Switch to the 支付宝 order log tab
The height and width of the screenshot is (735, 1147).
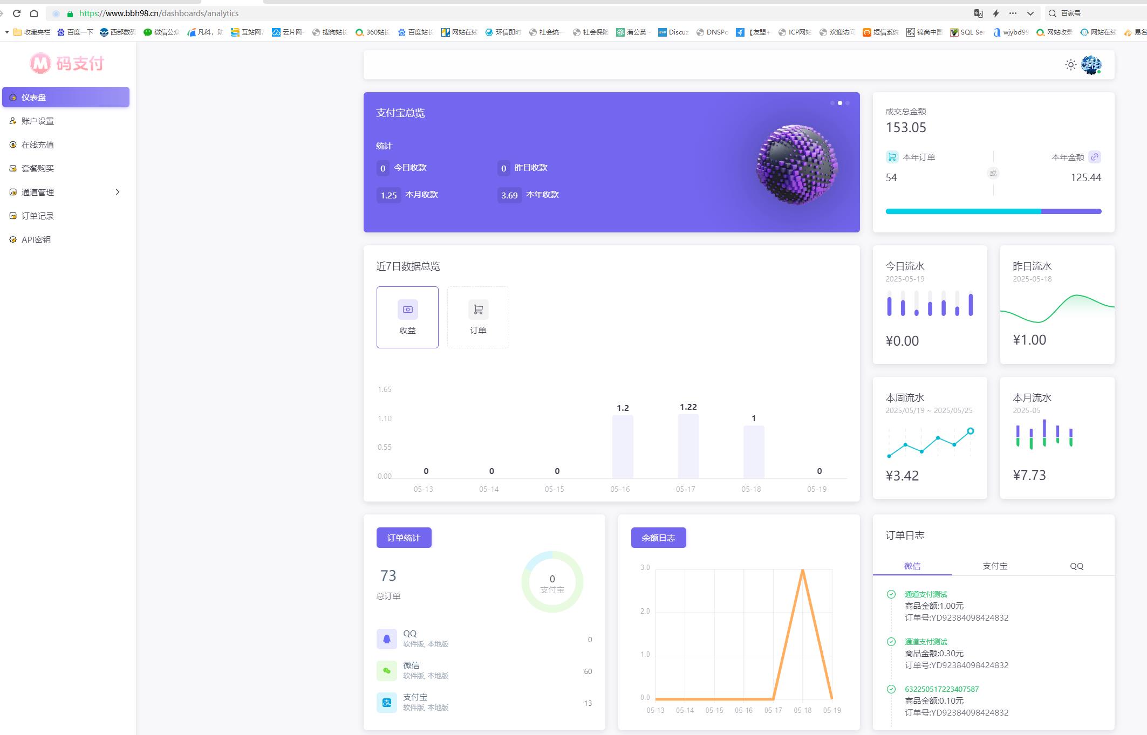994,566
